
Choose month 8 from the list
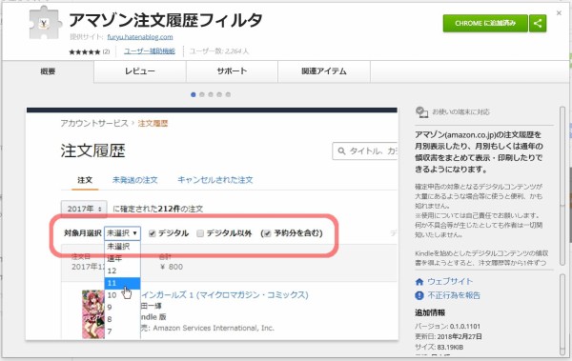click(x=122, y=319)
